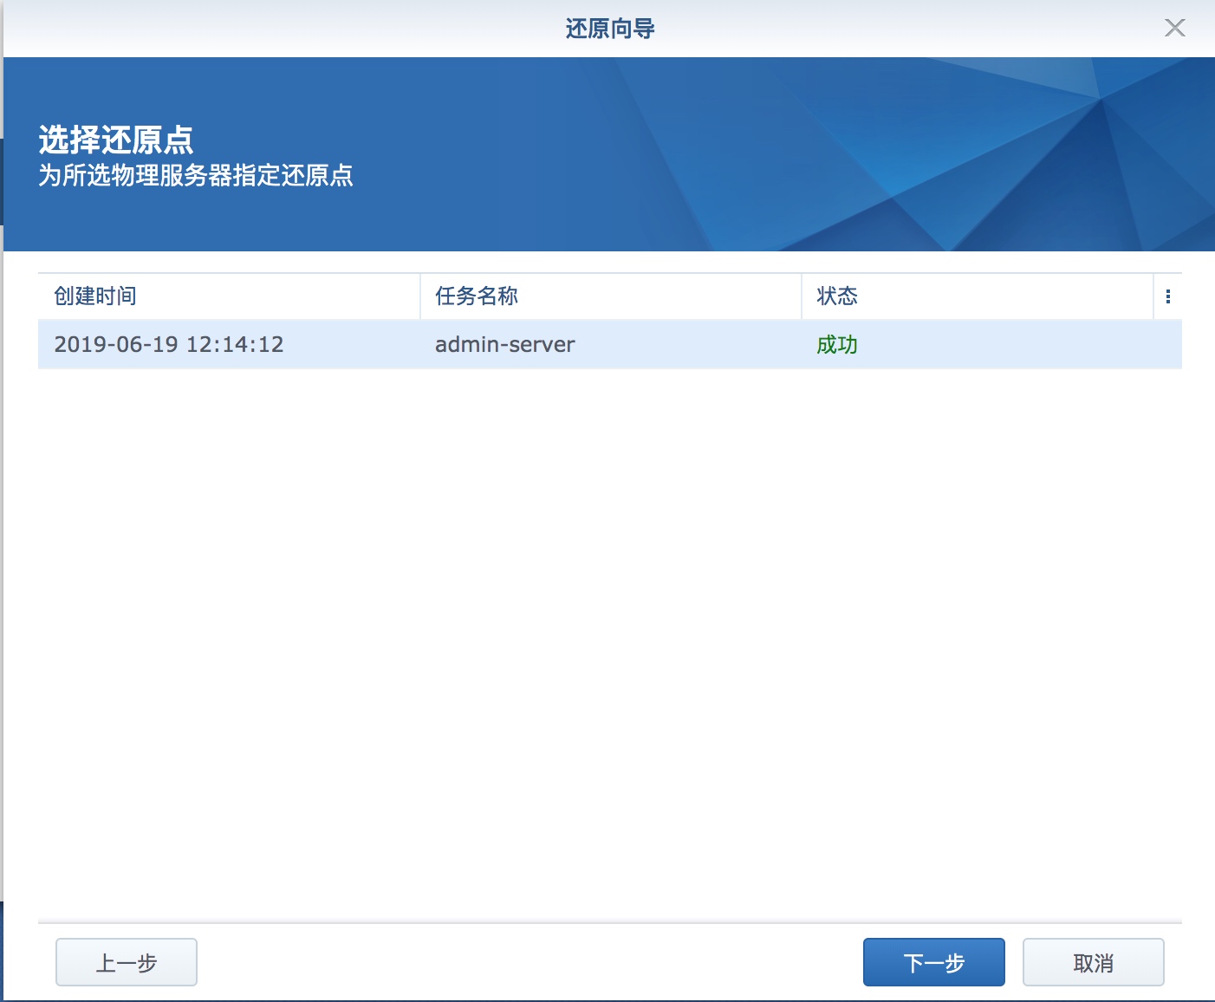Sort by the 状态 column header

pos(978,296)
